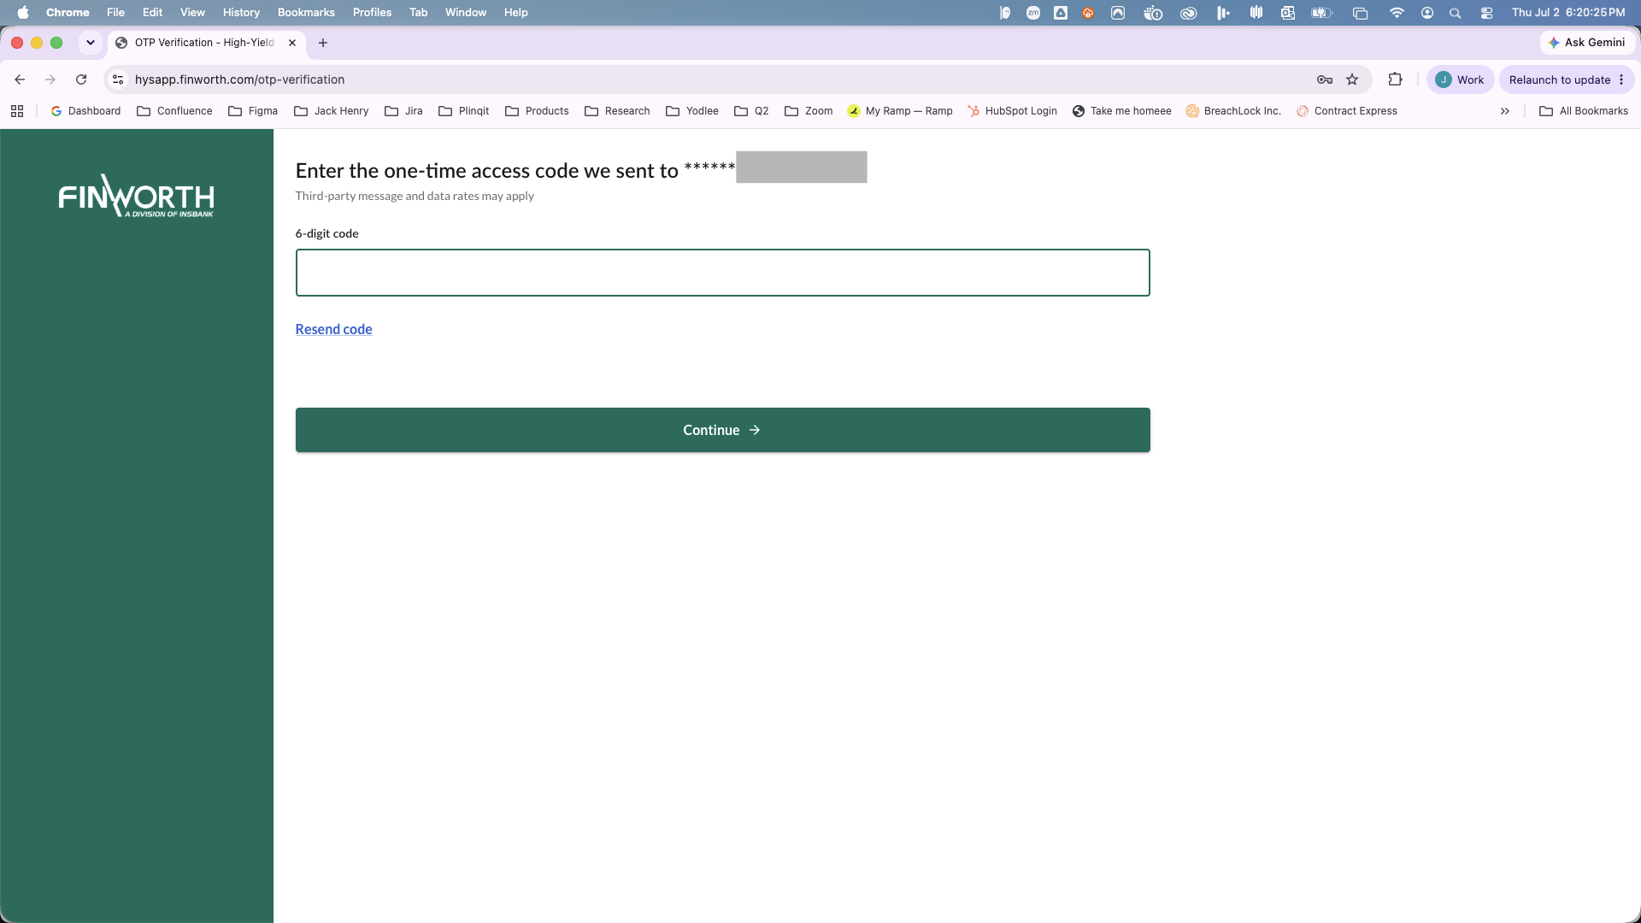
Task: Expand the tab search dropdown chevron
Action: click(91, 43)
